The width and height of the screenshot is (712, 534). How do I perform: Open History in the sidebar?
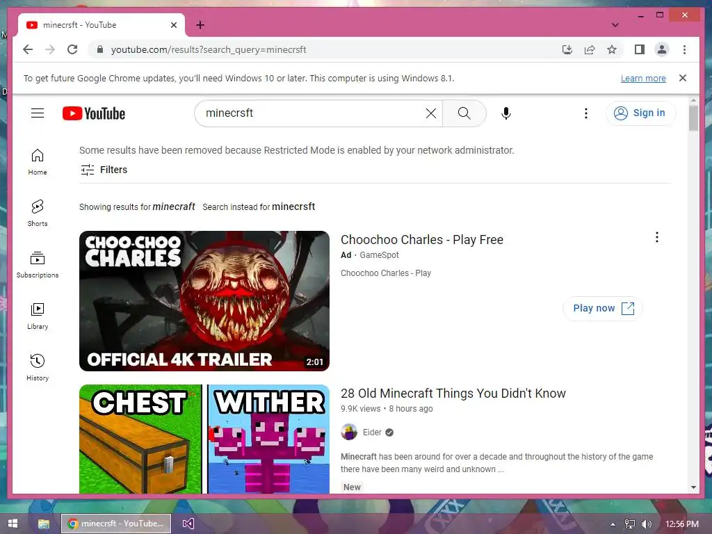38,367
